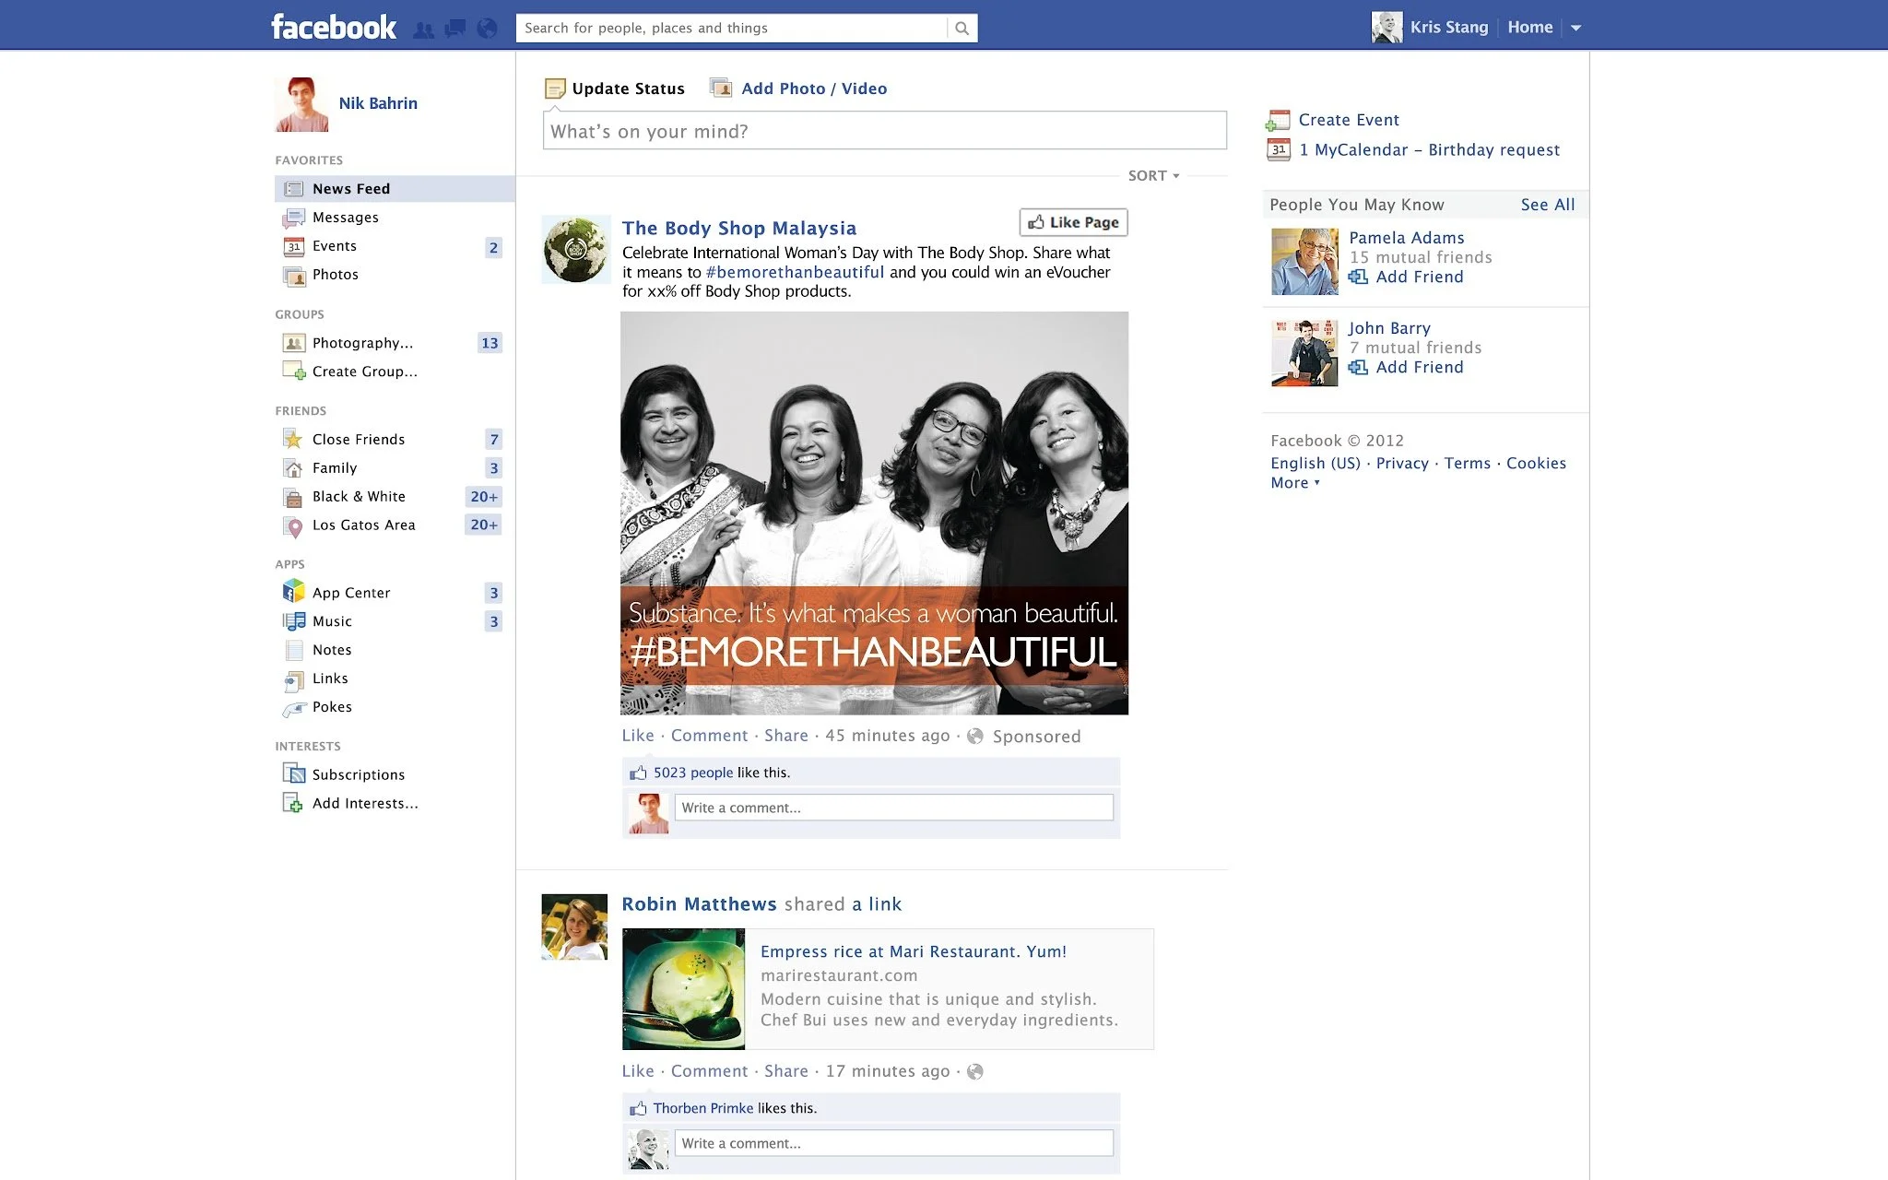
Task: Click the Close Friends star icon
Action: (x=294, y=440)
